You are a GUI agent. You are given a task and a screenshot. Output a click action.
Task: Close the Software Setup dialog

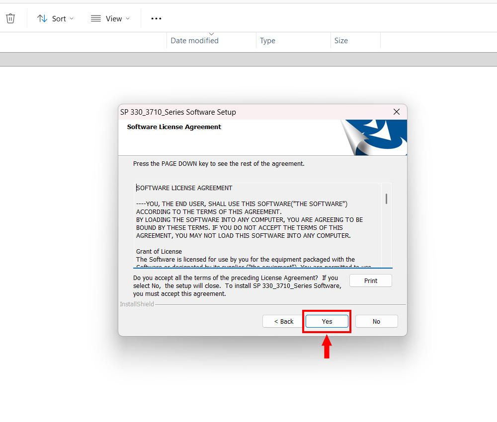click(397, 112)
